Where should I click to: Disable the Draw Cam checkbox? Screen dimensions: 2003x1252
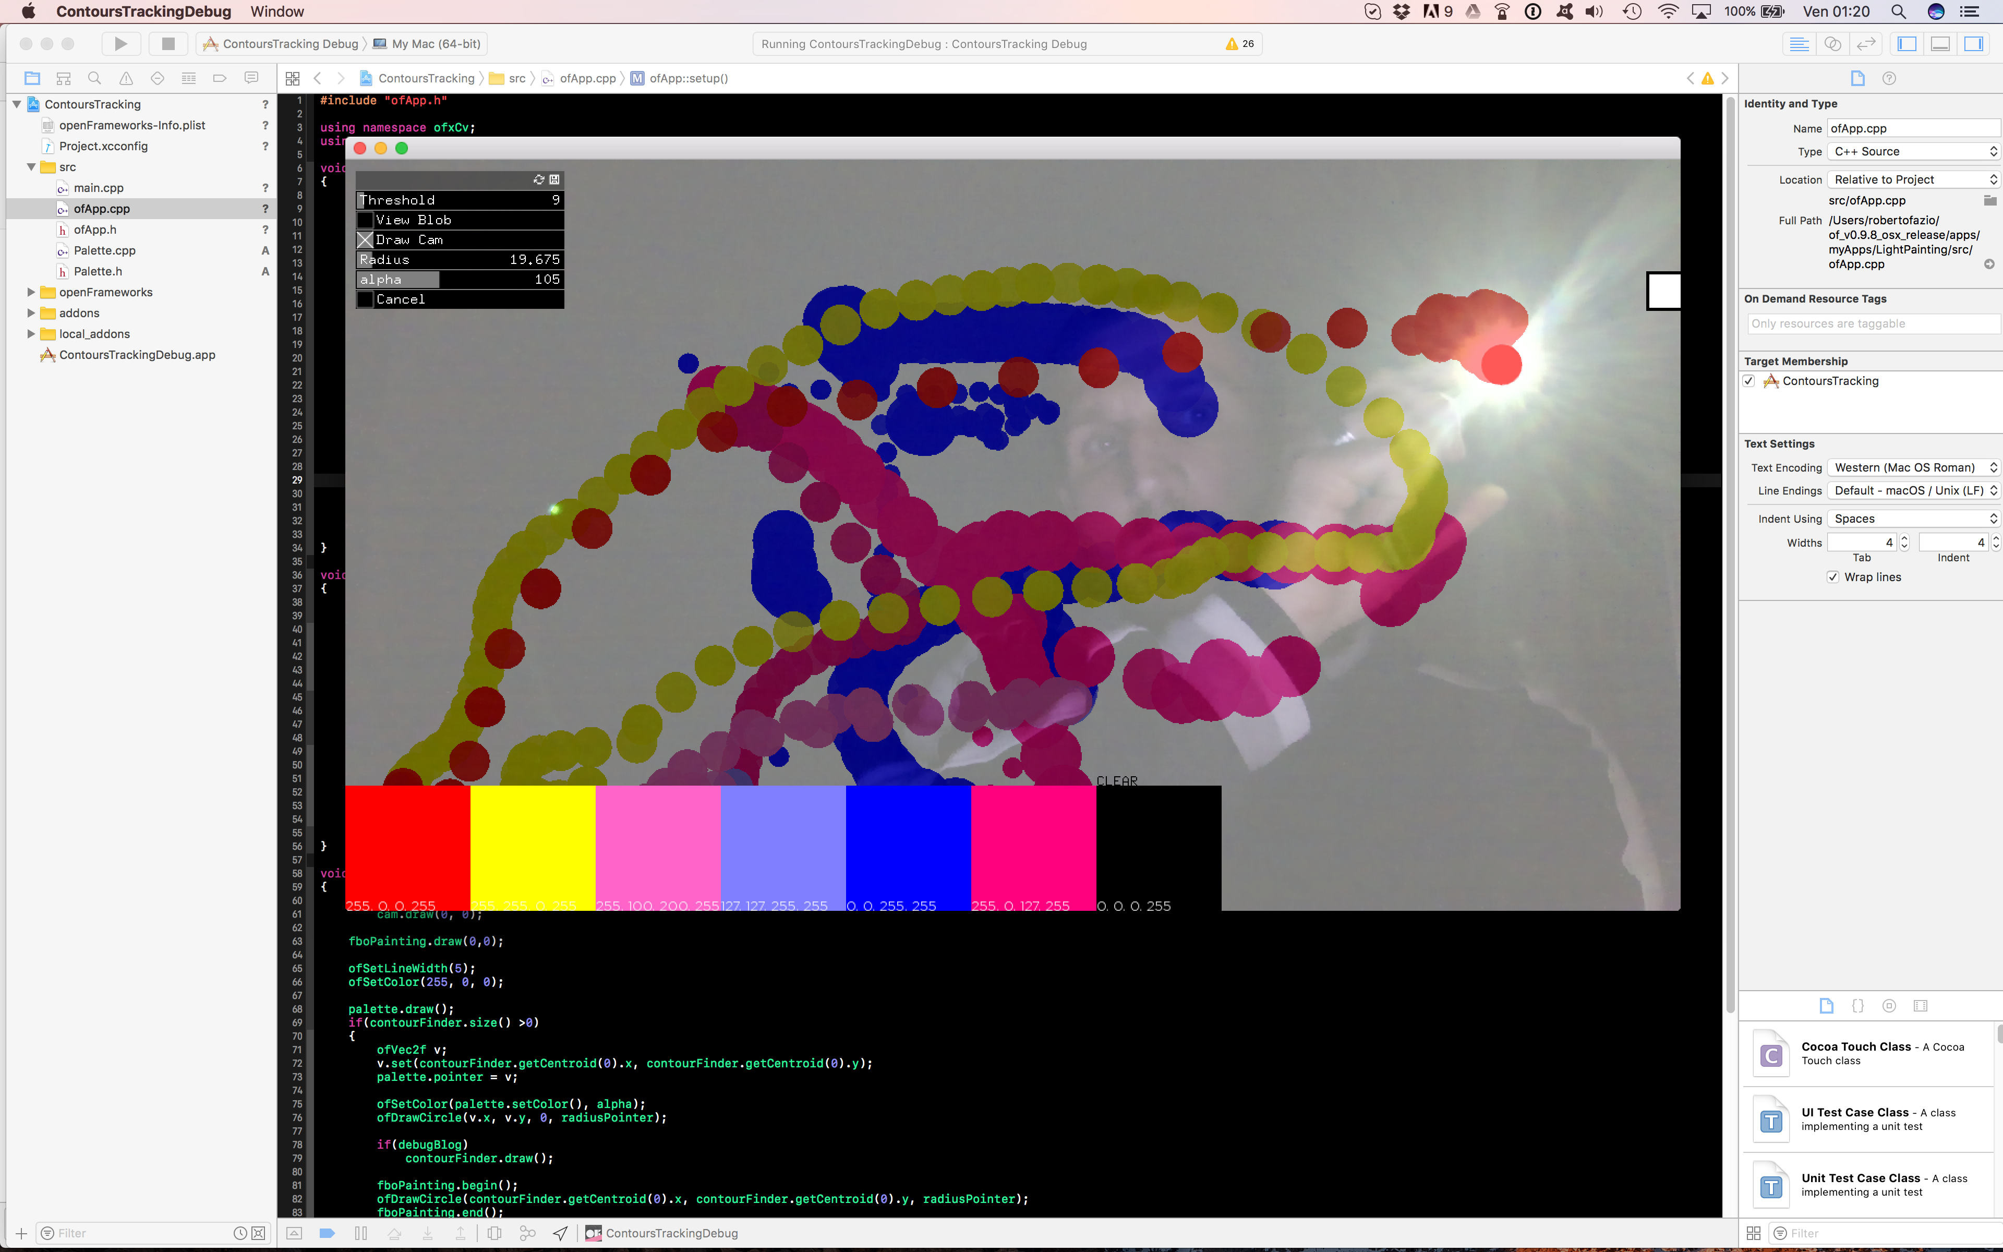pos(365,240)
